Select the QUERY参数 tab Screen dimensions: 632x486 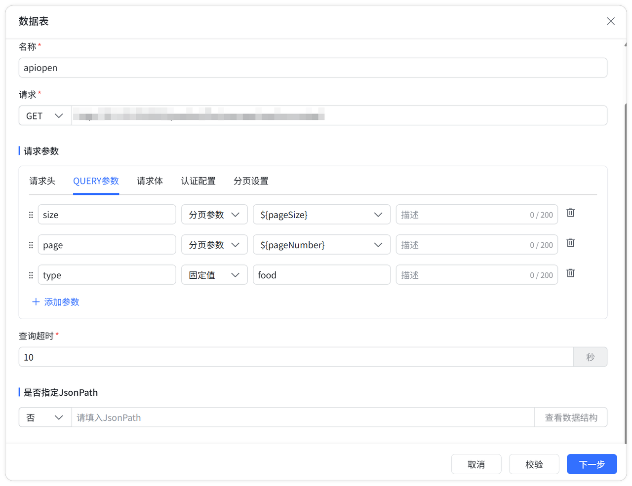click(x=96, y=181)
